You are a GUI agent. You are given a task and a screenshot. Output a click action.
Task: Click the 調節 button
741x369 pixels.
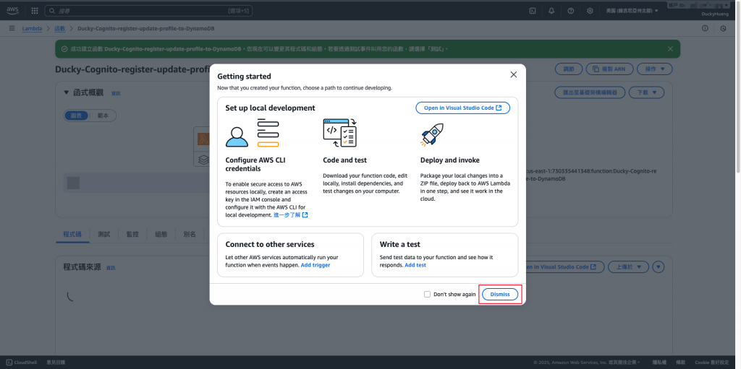click(x=569, y=69)
